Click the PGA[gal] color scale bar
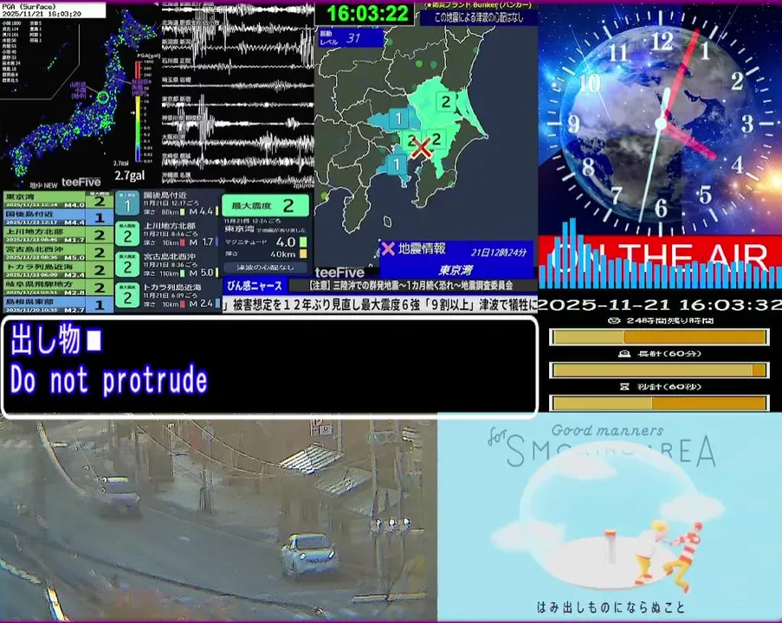Viewport: 782px width, 623px height. tap(139, 112)
